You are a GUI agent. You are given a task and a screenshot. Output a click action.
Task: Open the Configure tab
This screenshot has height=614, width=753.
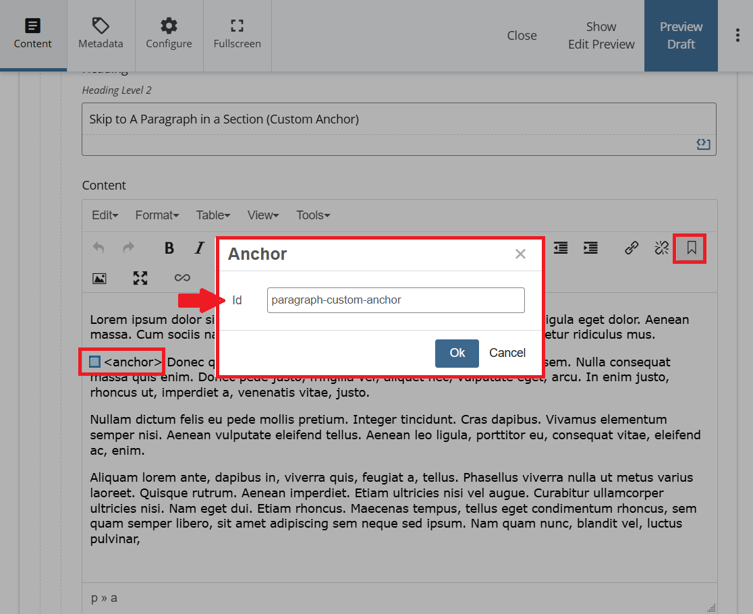tap(169, 35)
